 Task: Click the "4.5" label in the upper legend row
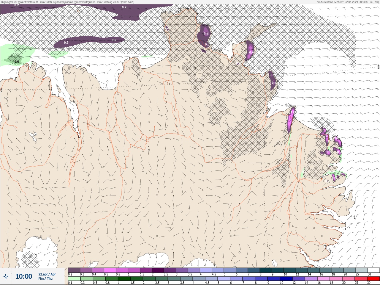coord(214,274)
